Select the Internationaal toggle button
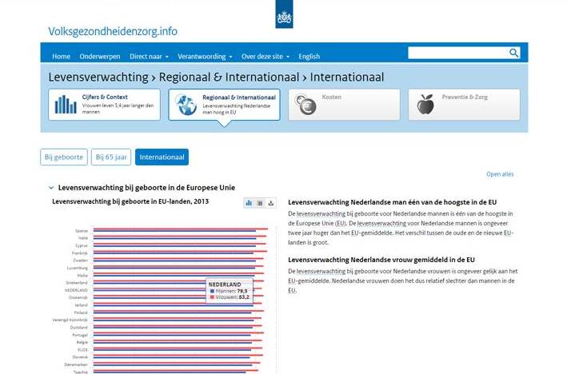Viewport: 571px width, 374px height. tap(162, 157)
